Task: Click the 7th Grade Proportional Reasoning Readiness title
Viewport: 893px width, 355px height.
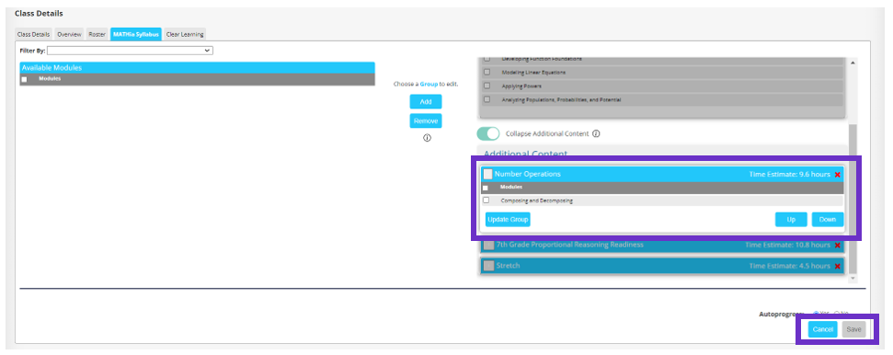Action: click(569, 245)
